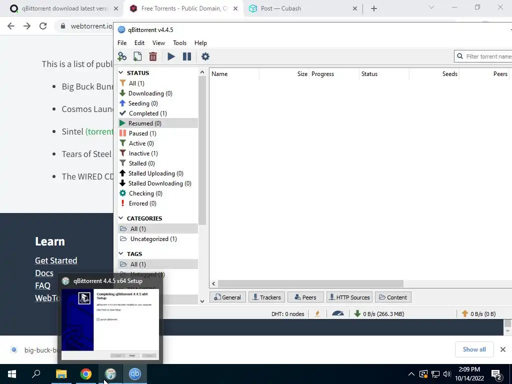This screenshot has width=512, height=384.
Task: Click the red Delete torrent trash icon
Action: point(153,56)
